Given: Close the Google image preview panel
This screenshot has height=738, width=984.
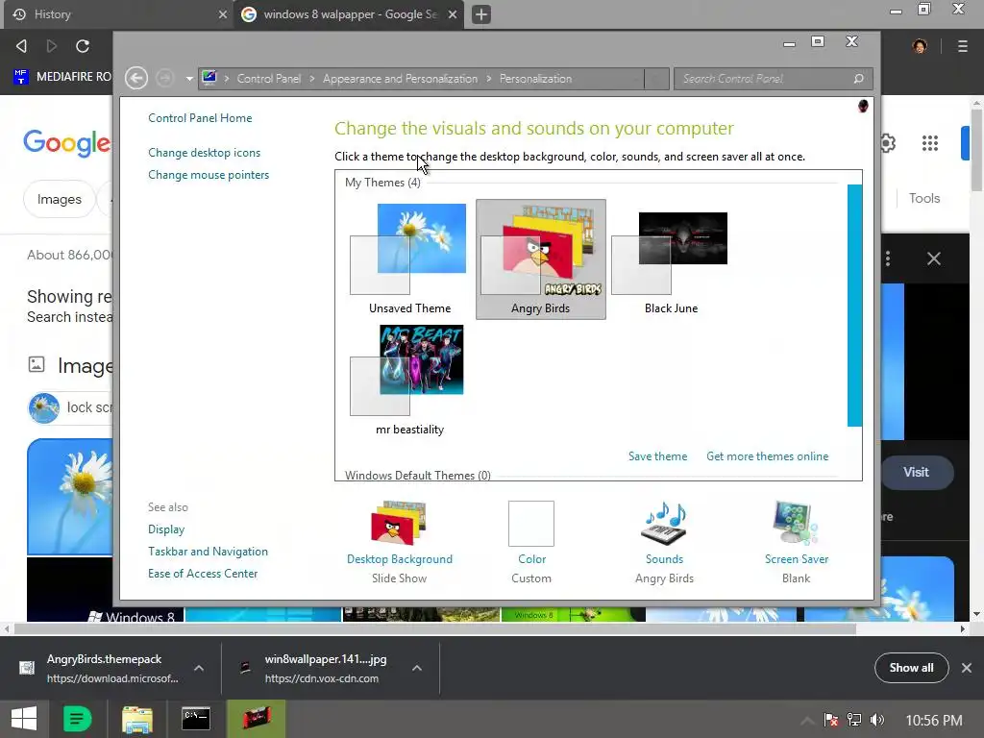Looking at the screenshot, I should tap(933, 258).
